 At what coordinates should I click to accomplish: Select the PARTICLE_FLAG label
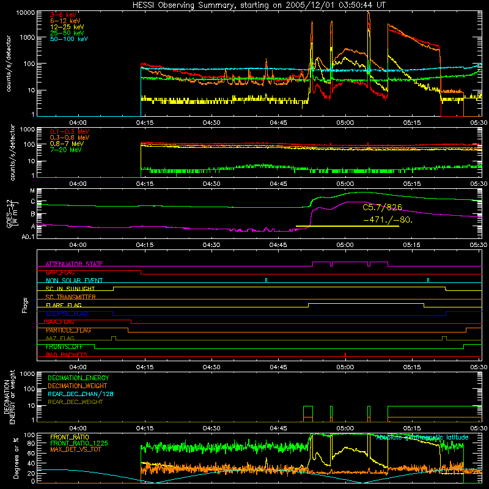coord(68,330)
